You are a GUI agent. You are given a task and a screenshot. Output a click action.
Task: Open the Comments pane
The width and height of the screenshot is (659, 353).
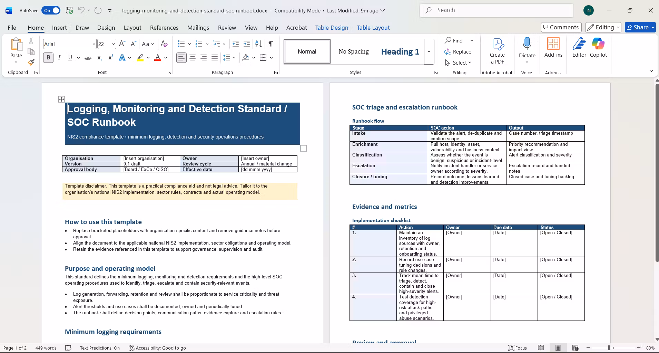(x=561, y=27)
